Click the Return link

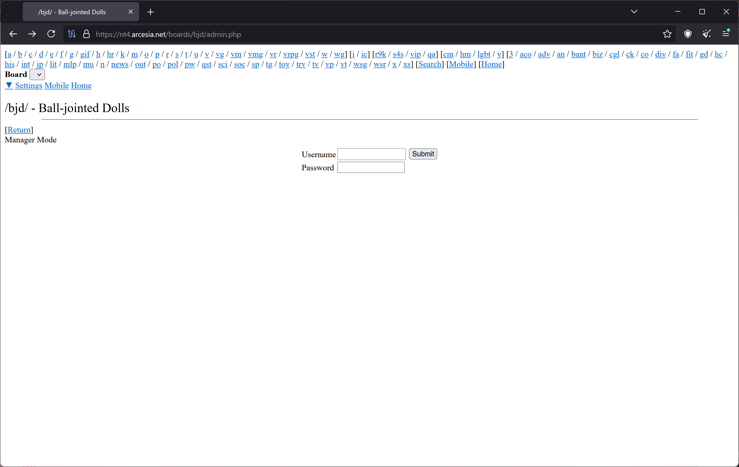point(19,129)
